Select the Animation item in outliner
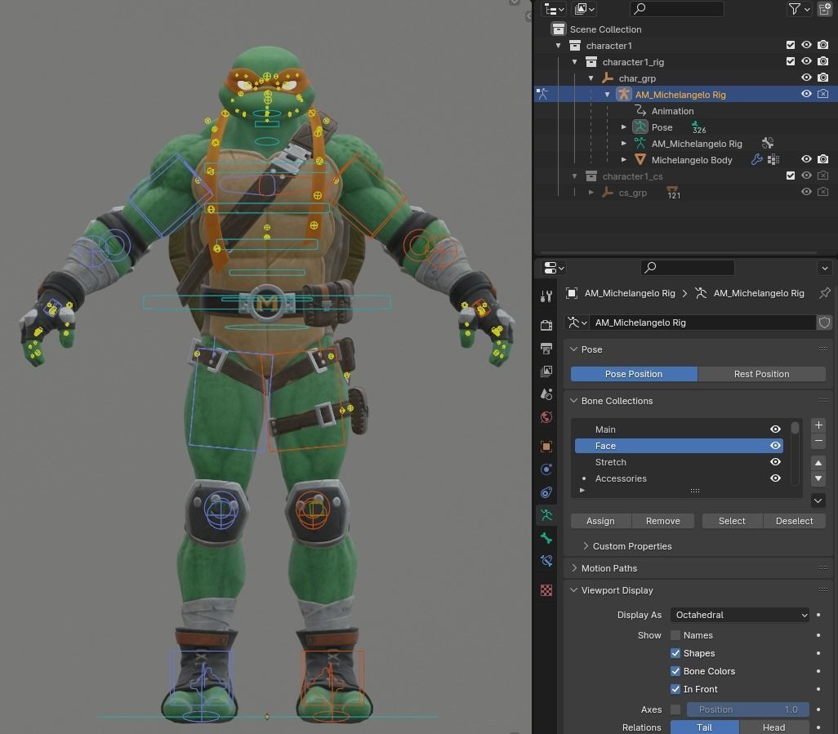The height and width of the screenshot is (734, 838). click(672, 111)
